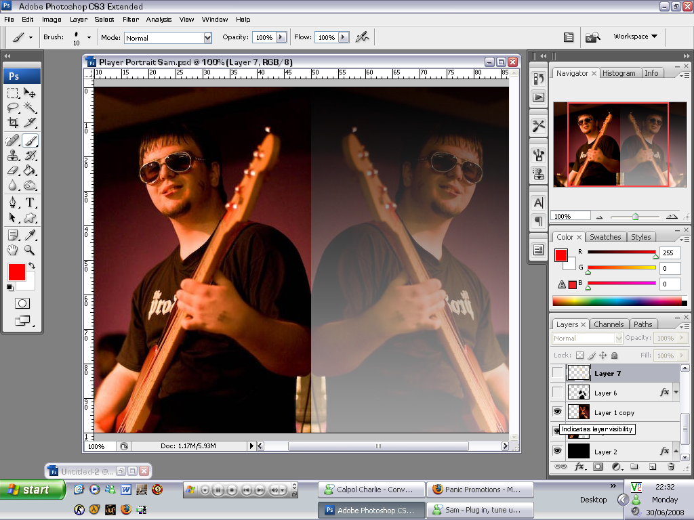694x520 pixels.
Task: Show Layer 7 via visibility box
Action: 557,373
